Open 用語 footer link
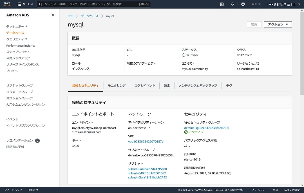Screen dimensions: 304x193 point(275,190)
